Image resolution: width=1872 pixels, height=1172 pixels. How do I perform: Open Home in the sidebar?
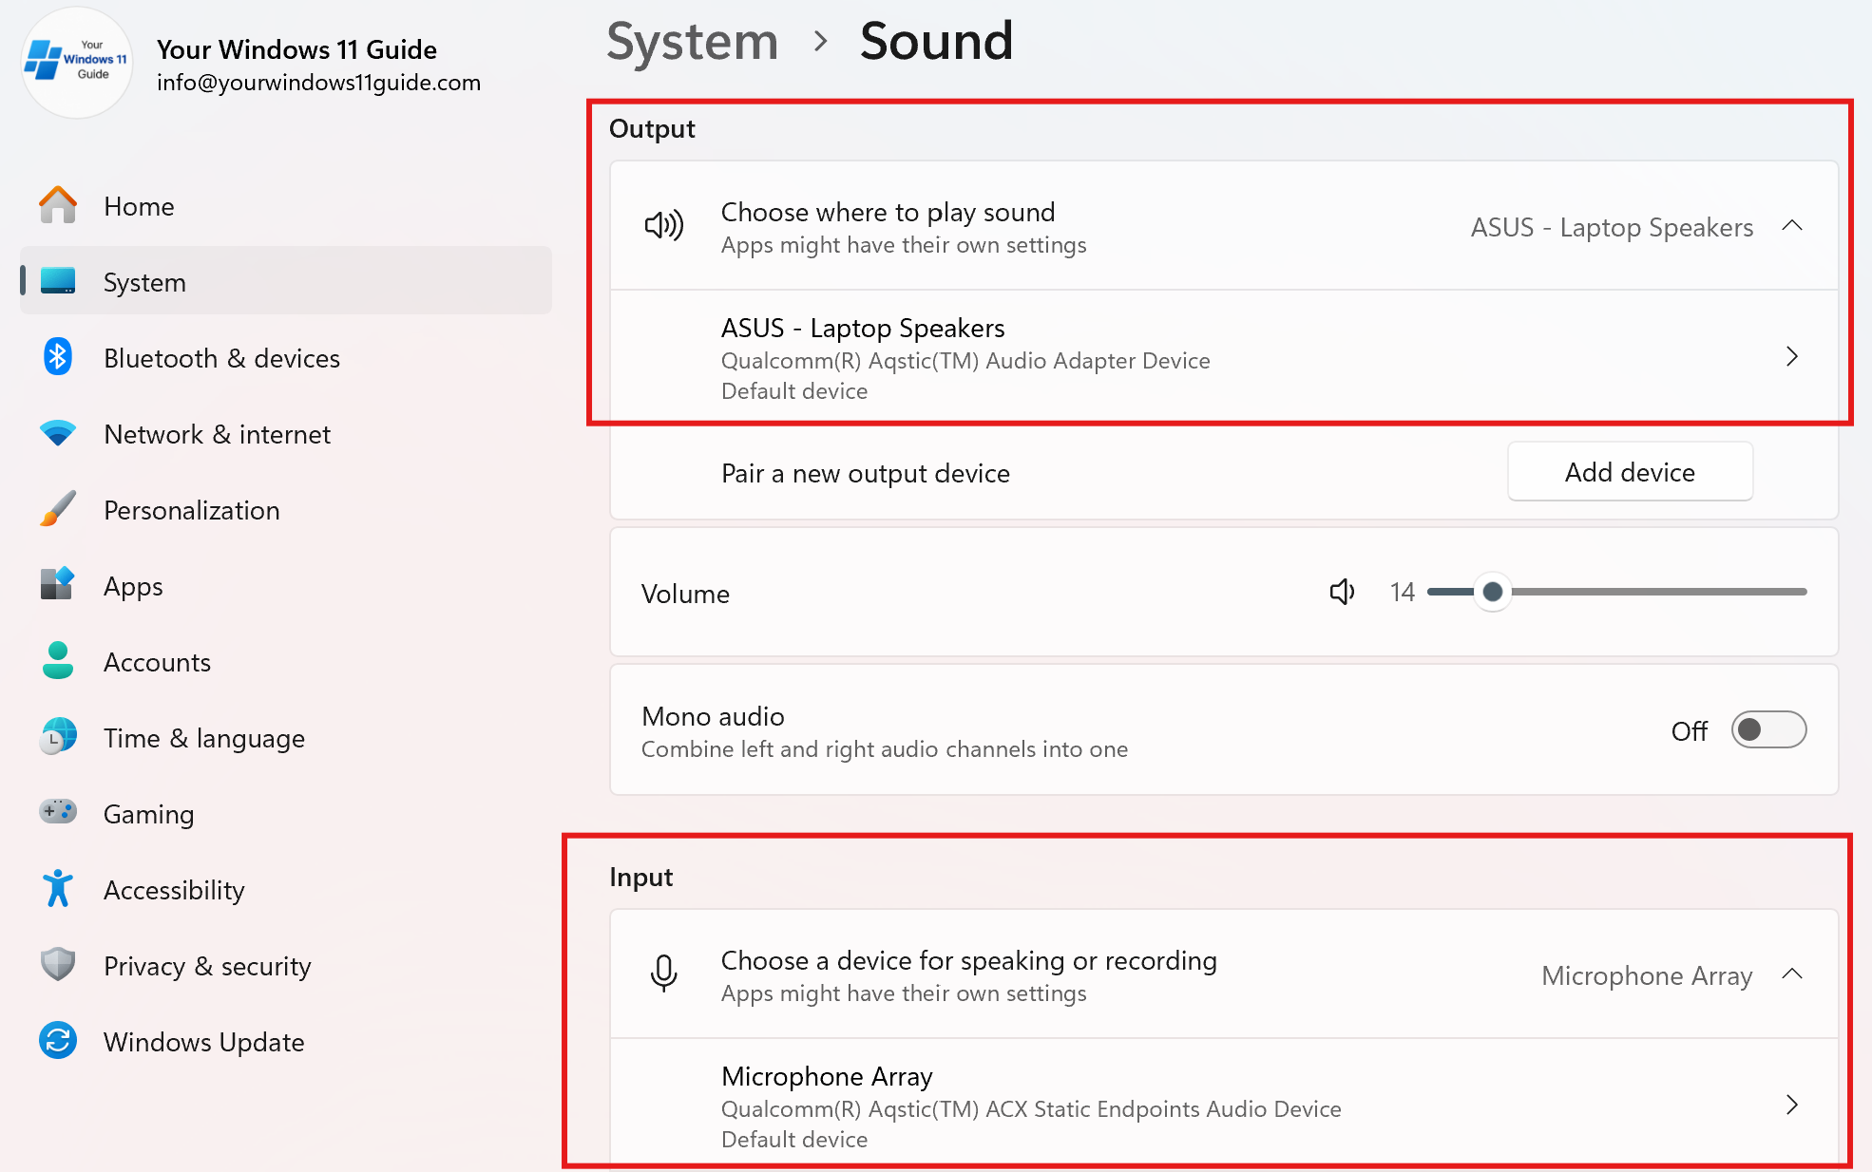click(285, 205)
